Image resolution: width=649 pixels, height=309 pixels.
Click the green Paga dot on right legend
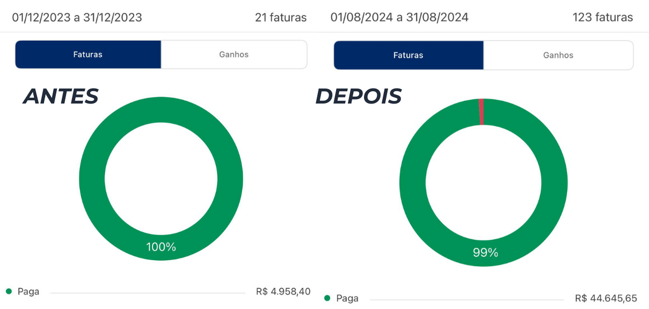point(327,298)
